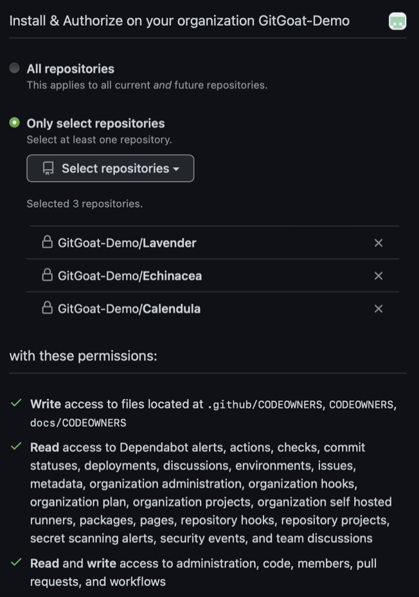This screenshot has height=597, width=419.
Task: Click the lock icon beside Lavender
Action: click(48, 243)
